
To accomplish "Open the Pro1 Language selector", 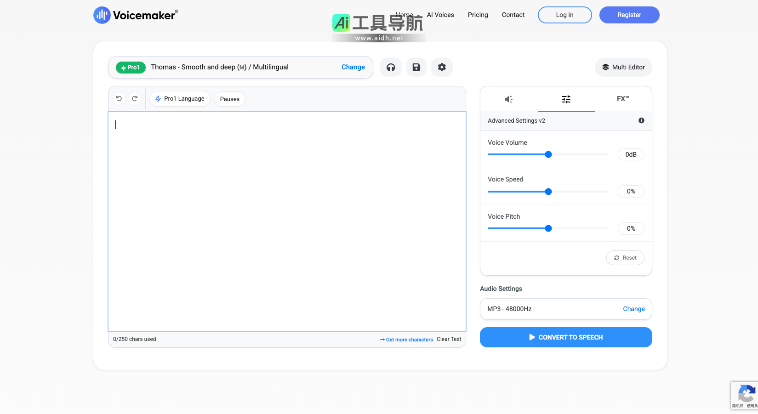I will pyautogui.click(x=180, y=99).
